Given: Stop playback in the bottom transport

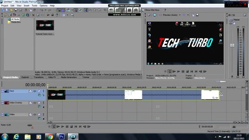Looking at the screenshot, I should [x=72, y=126].
